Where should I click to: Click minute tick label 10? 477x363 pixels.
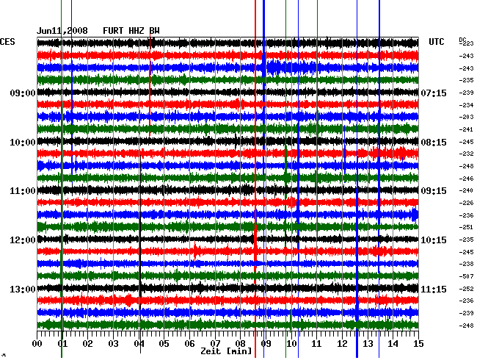[291, 344]
